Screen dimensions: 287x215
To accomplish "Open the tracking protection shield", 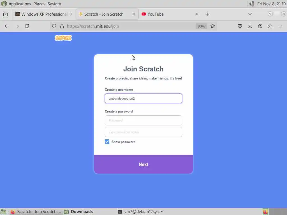I will (x=54, y=26).
